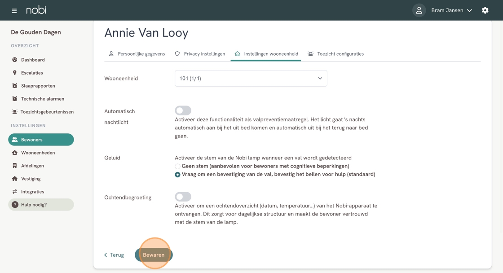This screenshot has height=273, width=503.
Task: Click the Hulp nodig? button
Action: [x=41, y=205]
